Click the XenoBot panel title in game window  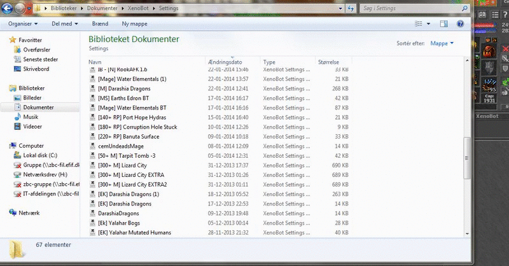click(487, 116)
